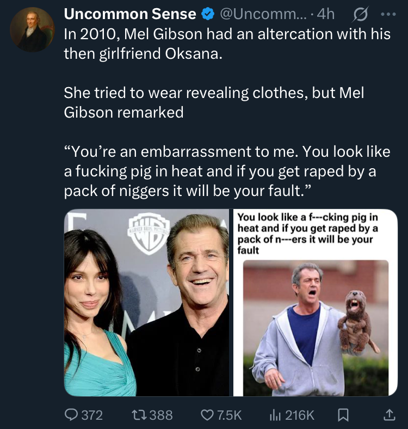408x429 pixels.
Task: Click the share upload arrow icon
Action: [389, 415]
